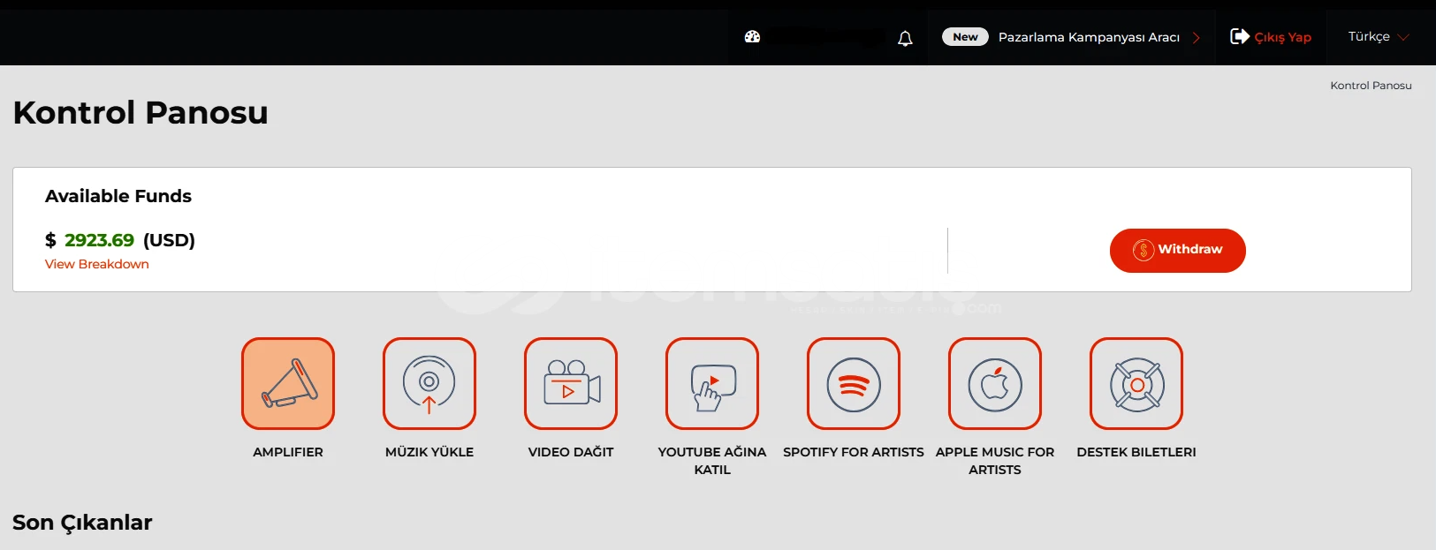The width and height of the screenshot is (1436, 550).
Task: Click the 2923.69 funds amount
Action: click(99, 240)
